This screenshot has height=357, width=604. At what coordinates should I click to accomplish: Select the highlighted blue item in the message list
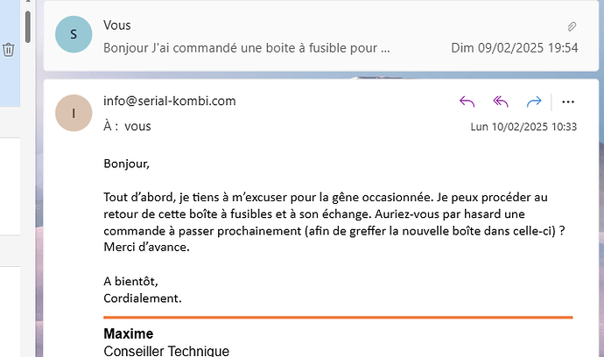click(x=10, y=53)
